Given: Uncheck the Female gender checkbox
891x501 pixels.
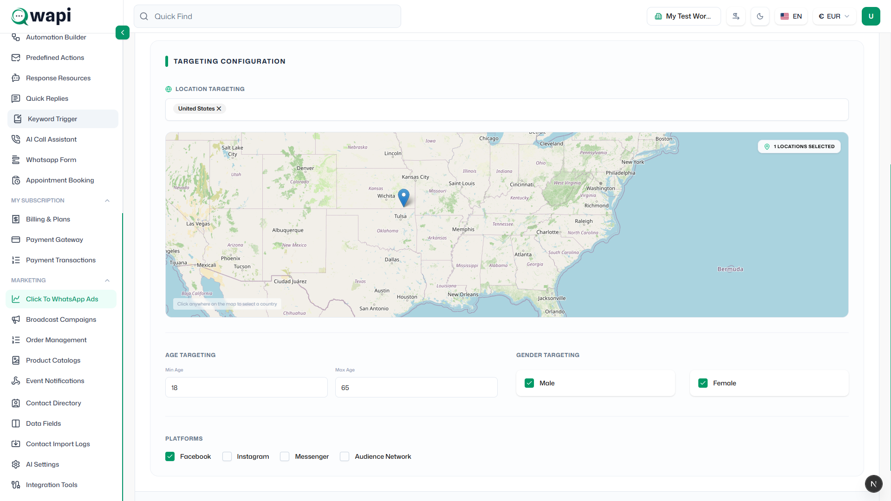Looking at the screenshot, I should pos(703,383).
